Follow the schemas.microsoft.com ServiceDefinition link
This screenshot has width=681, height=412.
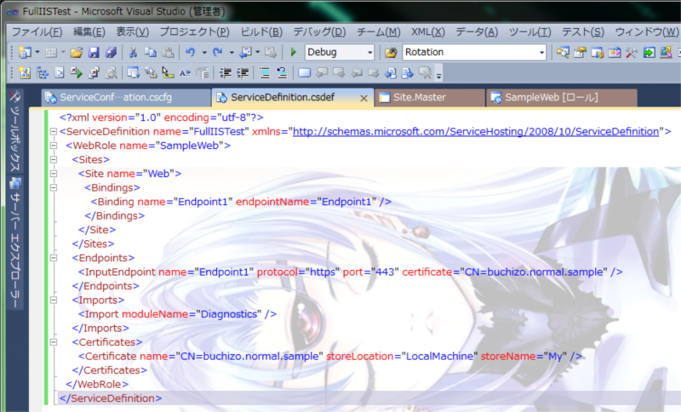click(476, 132)
